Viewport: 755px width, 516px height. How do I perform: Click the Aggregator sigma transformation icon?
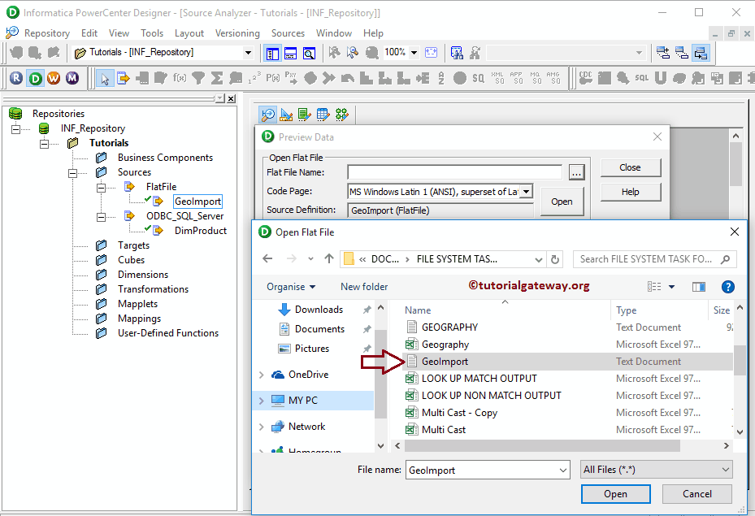pyautogui.click(x=217, y=78)
